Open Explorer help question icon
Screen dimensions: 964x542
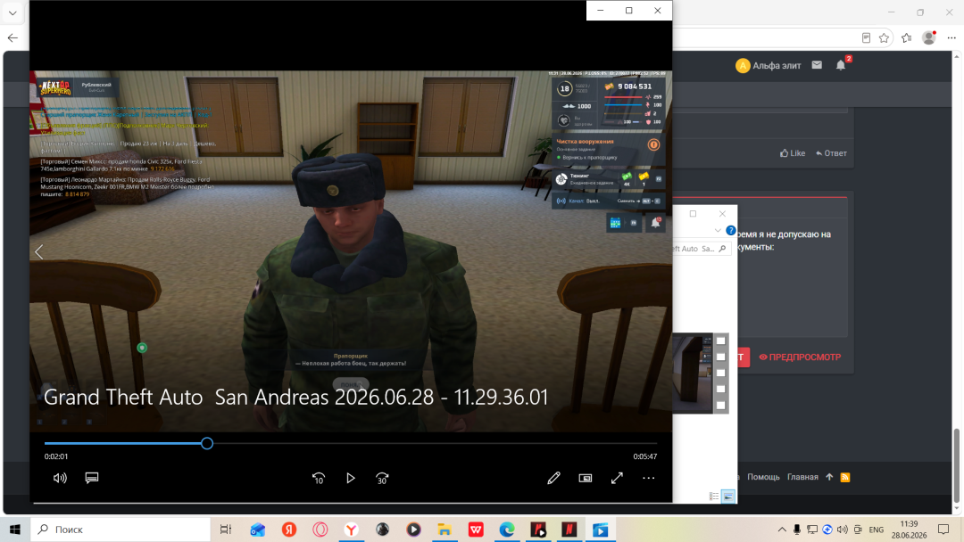pos(730,230)
